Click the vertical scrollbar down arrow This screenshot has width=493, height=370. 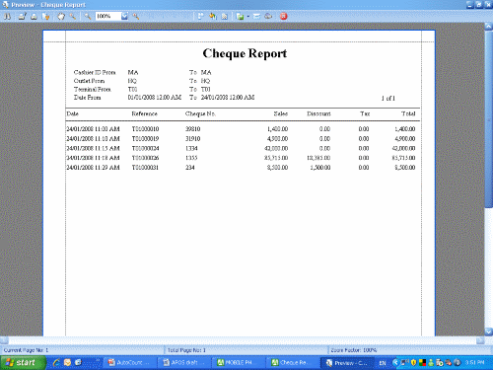(489, 332)
